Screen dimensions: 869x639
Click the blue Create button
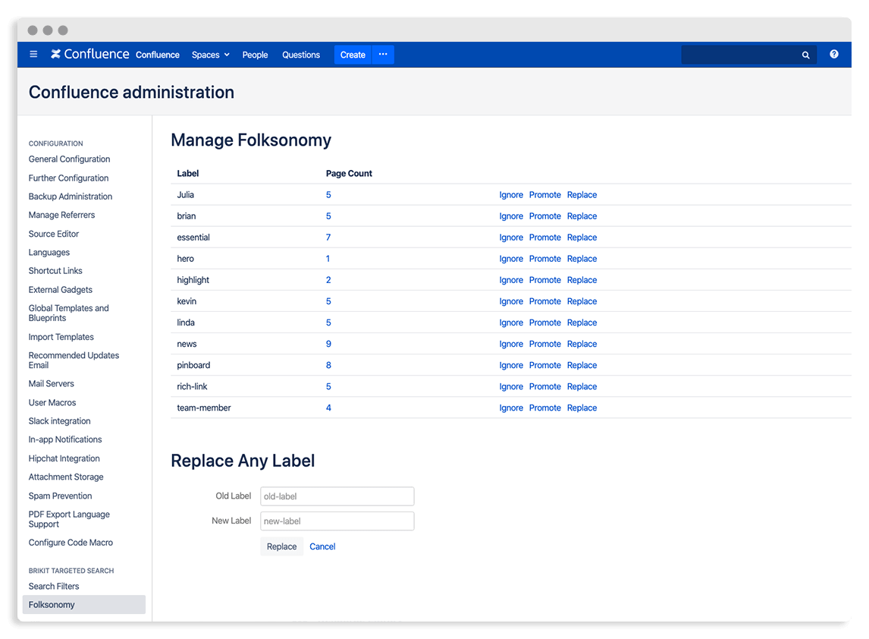353,55
